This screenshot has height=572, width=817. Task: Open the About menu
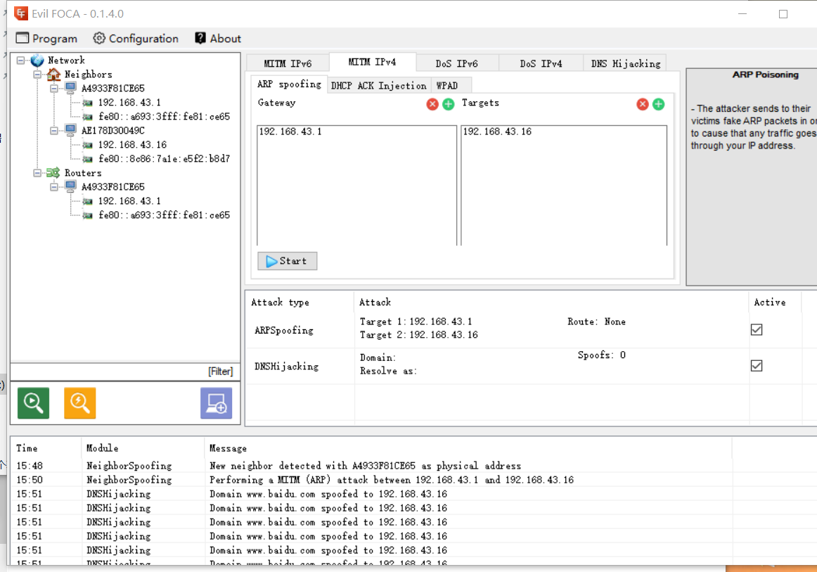pos(218,38)
